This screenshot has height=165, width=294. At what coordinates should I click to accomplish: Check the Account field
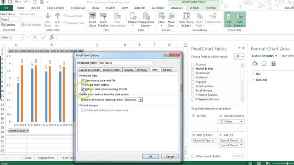click(x=192, y=64)
